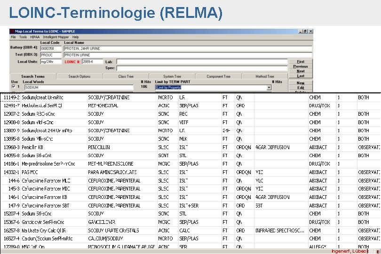Restore the Map Local Terms window

(305, 32)
